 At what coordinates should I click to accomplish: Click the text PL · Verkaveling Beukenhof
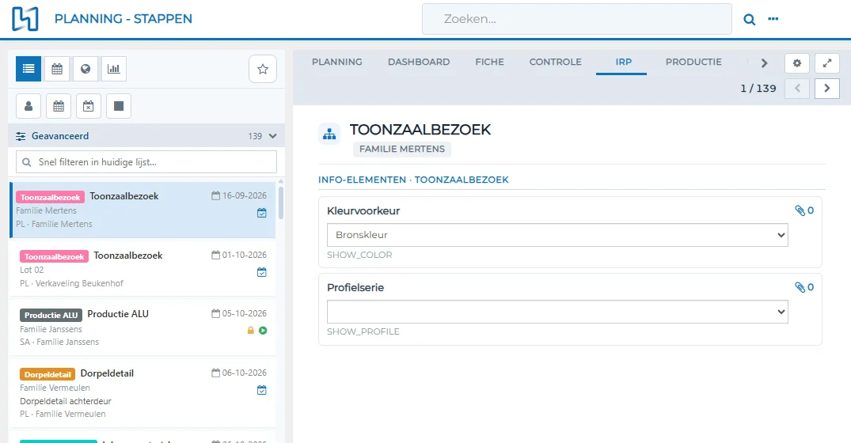(71, 283)
